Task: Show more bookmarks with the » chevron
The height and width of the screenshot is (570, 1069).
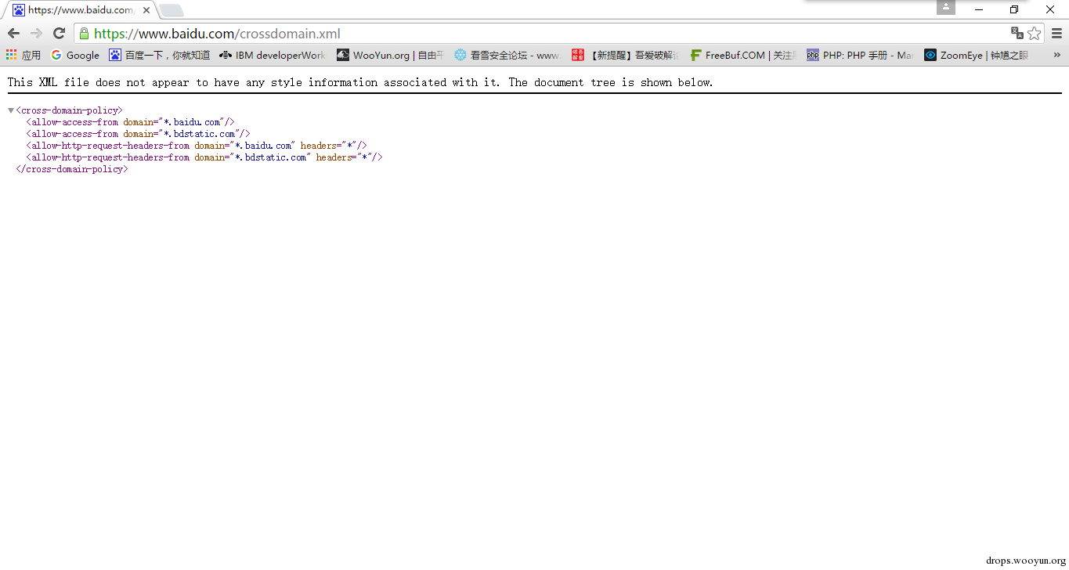Action: (x=1056, y=55)
